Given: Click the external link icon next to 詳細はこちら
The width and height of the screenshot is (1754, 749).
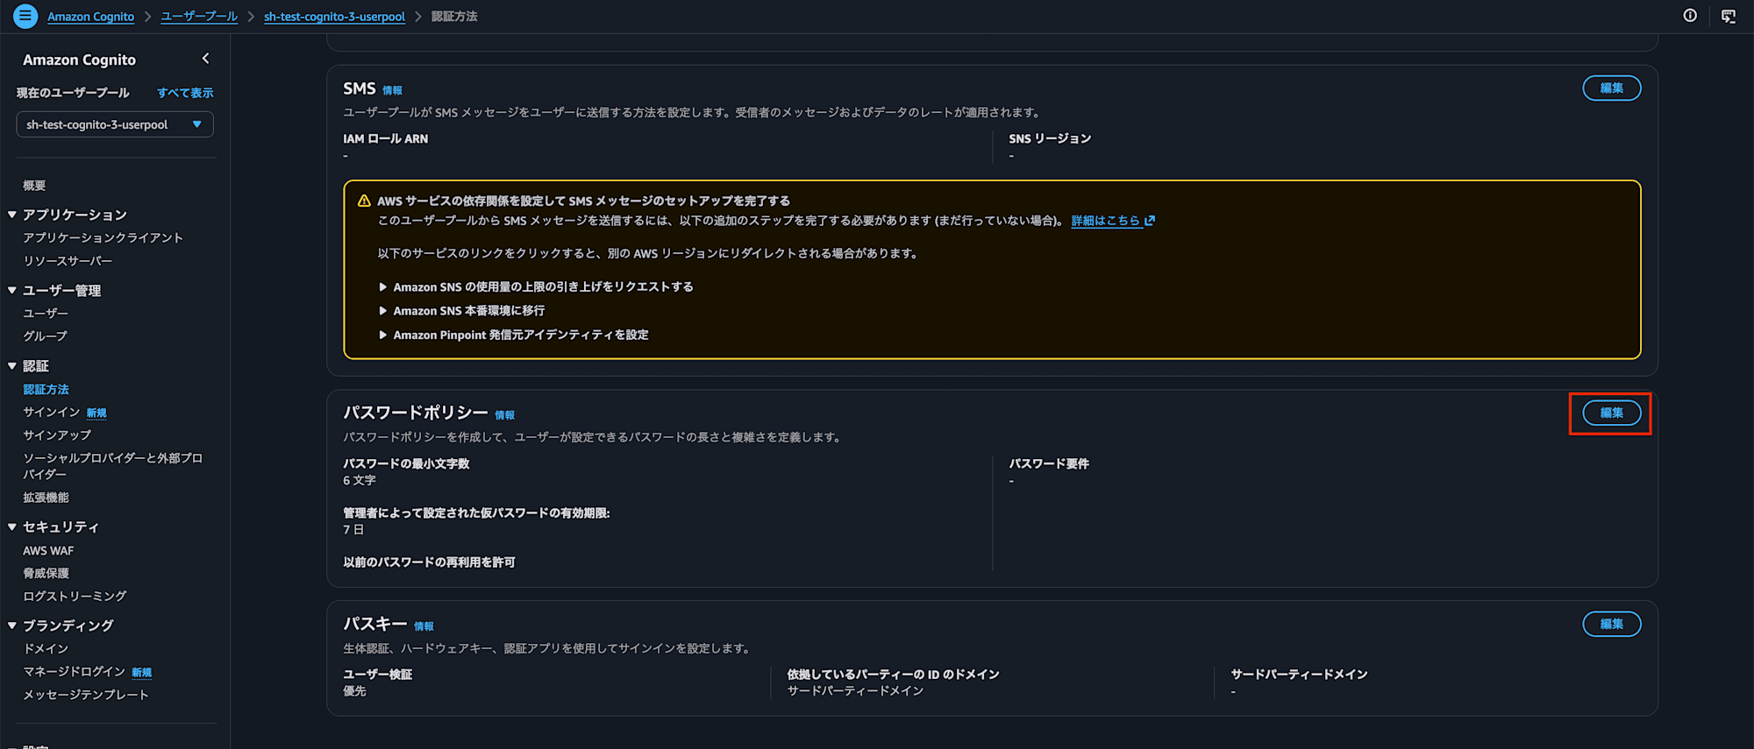Looking at the screenshot, I should point(1150,221).
